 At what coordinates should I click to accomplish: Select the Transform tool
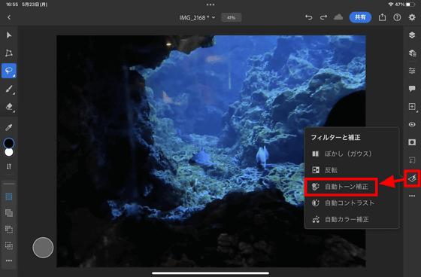[9, 53]
